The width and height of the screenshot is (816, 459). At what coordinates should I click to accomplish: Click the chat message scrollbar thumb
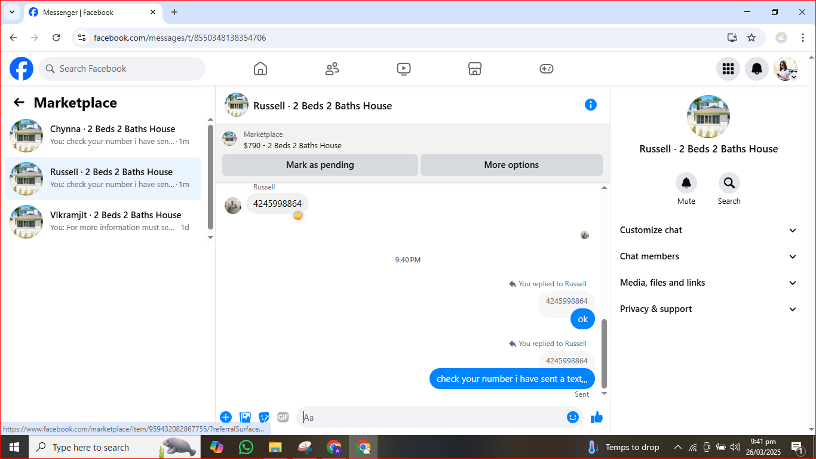coord(604,354)
